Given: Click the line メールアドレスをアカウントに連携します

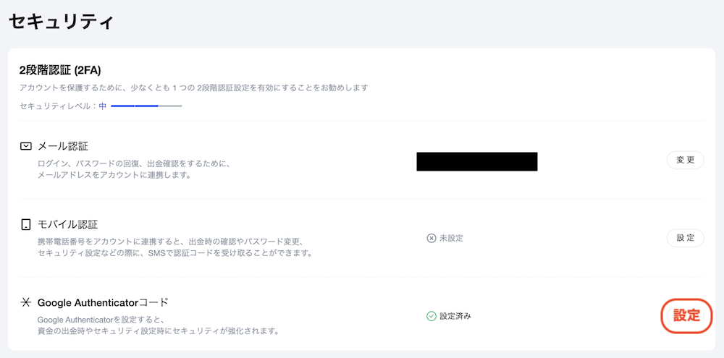Looking at the screenshot, I should point(114,176).
